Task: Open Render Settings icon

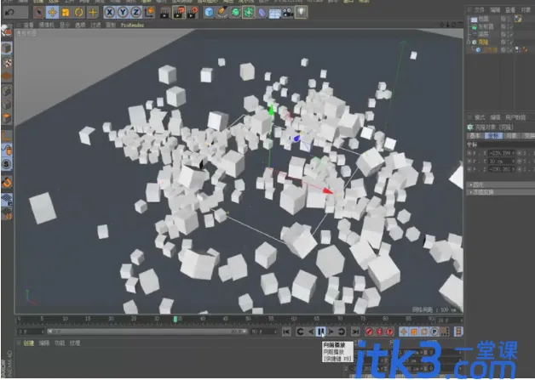Action: [x=193, y=13]
